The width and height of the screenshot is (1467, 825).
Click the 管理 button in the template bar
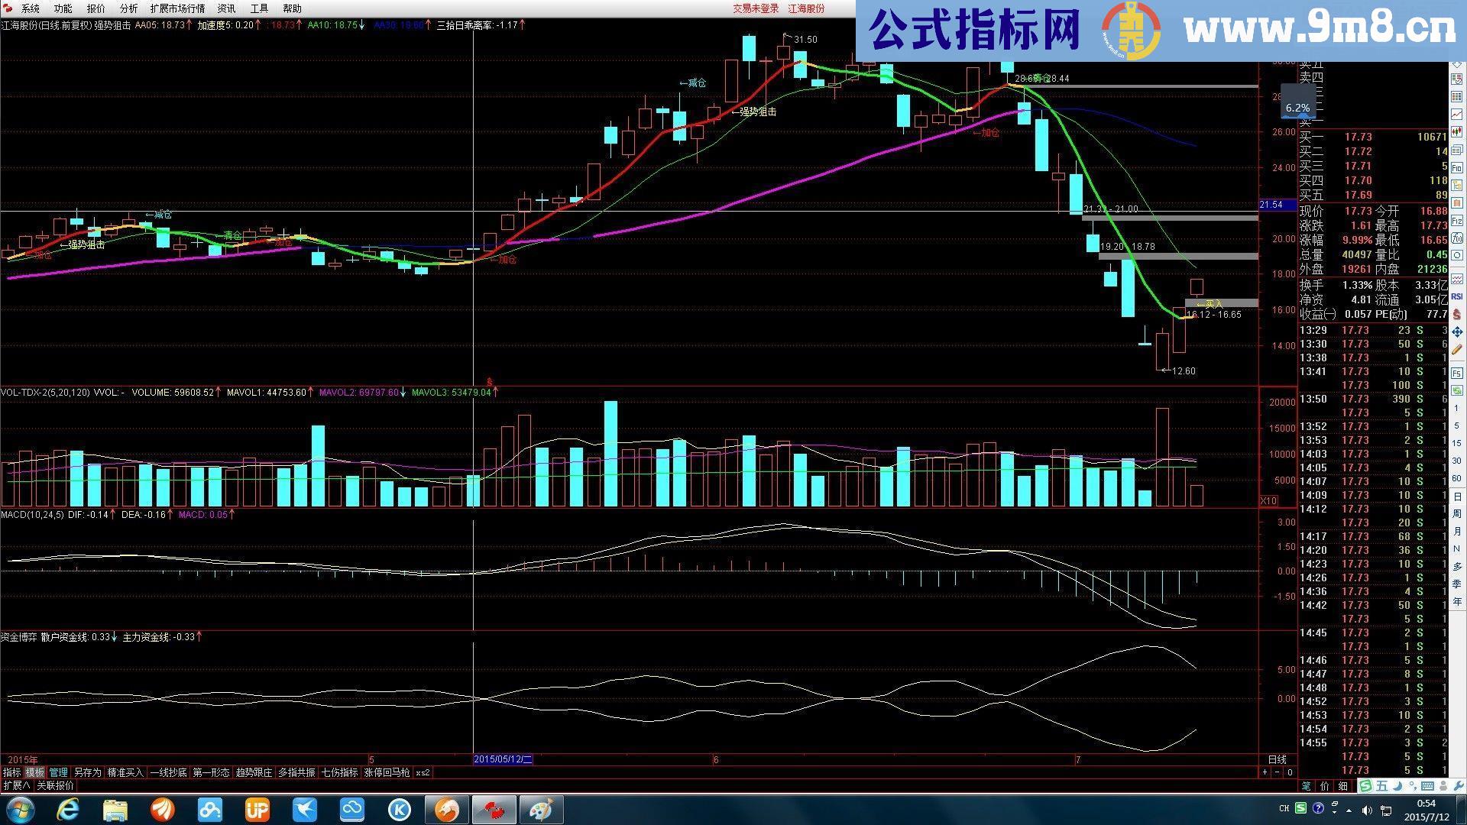(59, 772)
